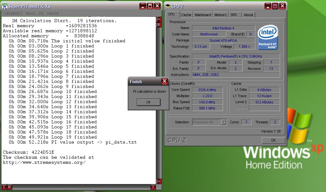Click the Package value Socket 478 mPGA
This screenshot has height=192, width=326.
pyautogui.click(x=223, y=40)
